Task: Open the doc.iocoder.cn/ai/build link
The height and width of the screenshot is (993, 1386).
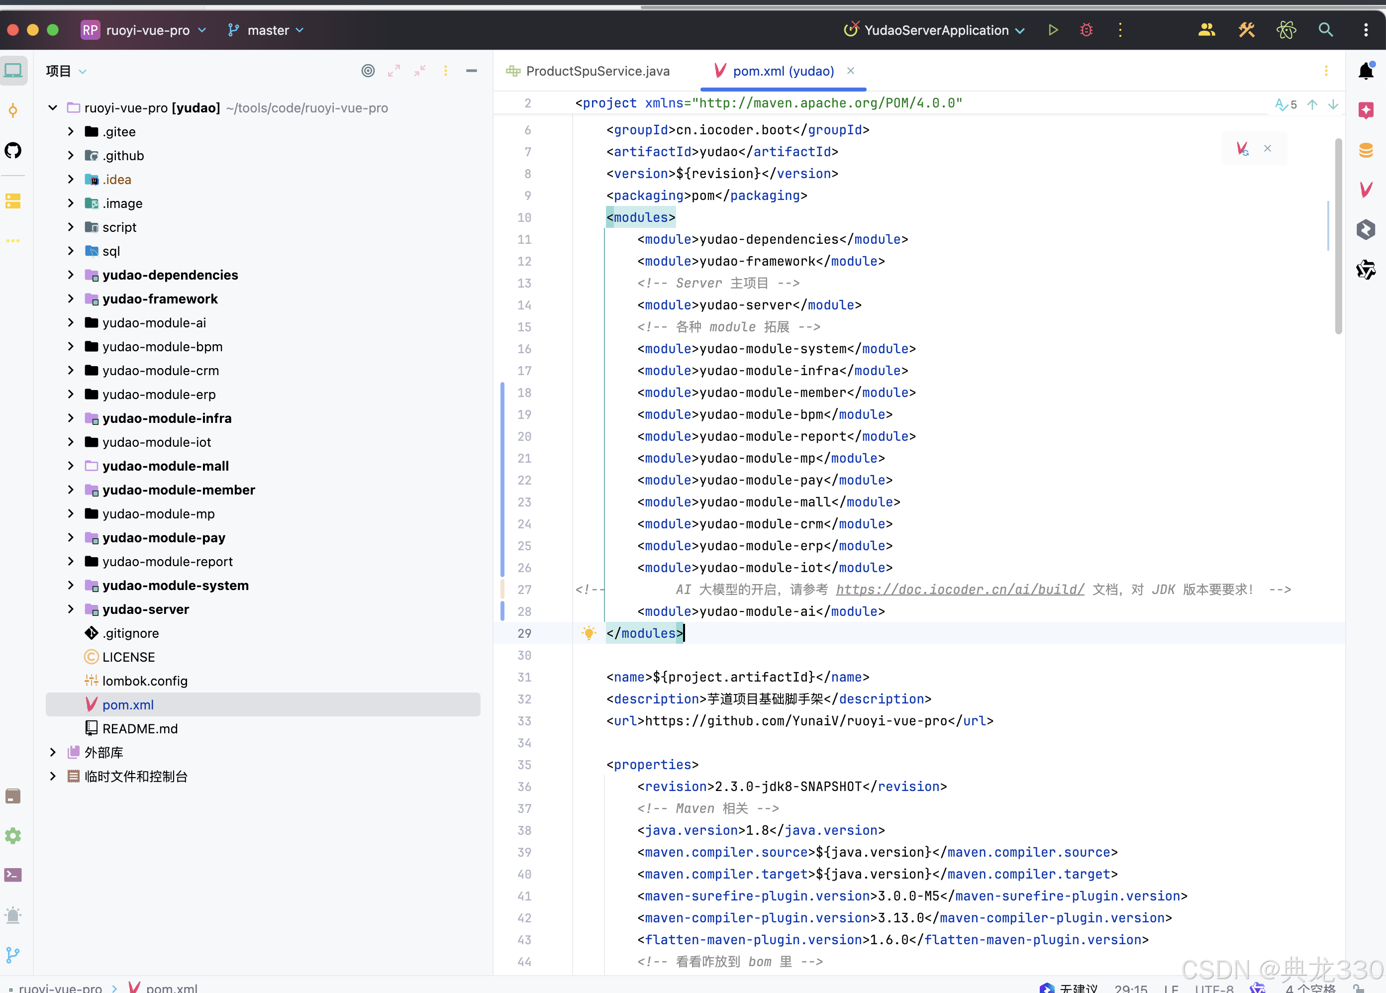Action: click(960, 590)
